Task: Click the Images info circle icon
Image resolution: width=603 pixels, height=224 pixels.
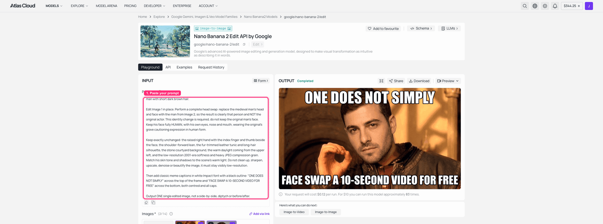Action: click(171, 214)
